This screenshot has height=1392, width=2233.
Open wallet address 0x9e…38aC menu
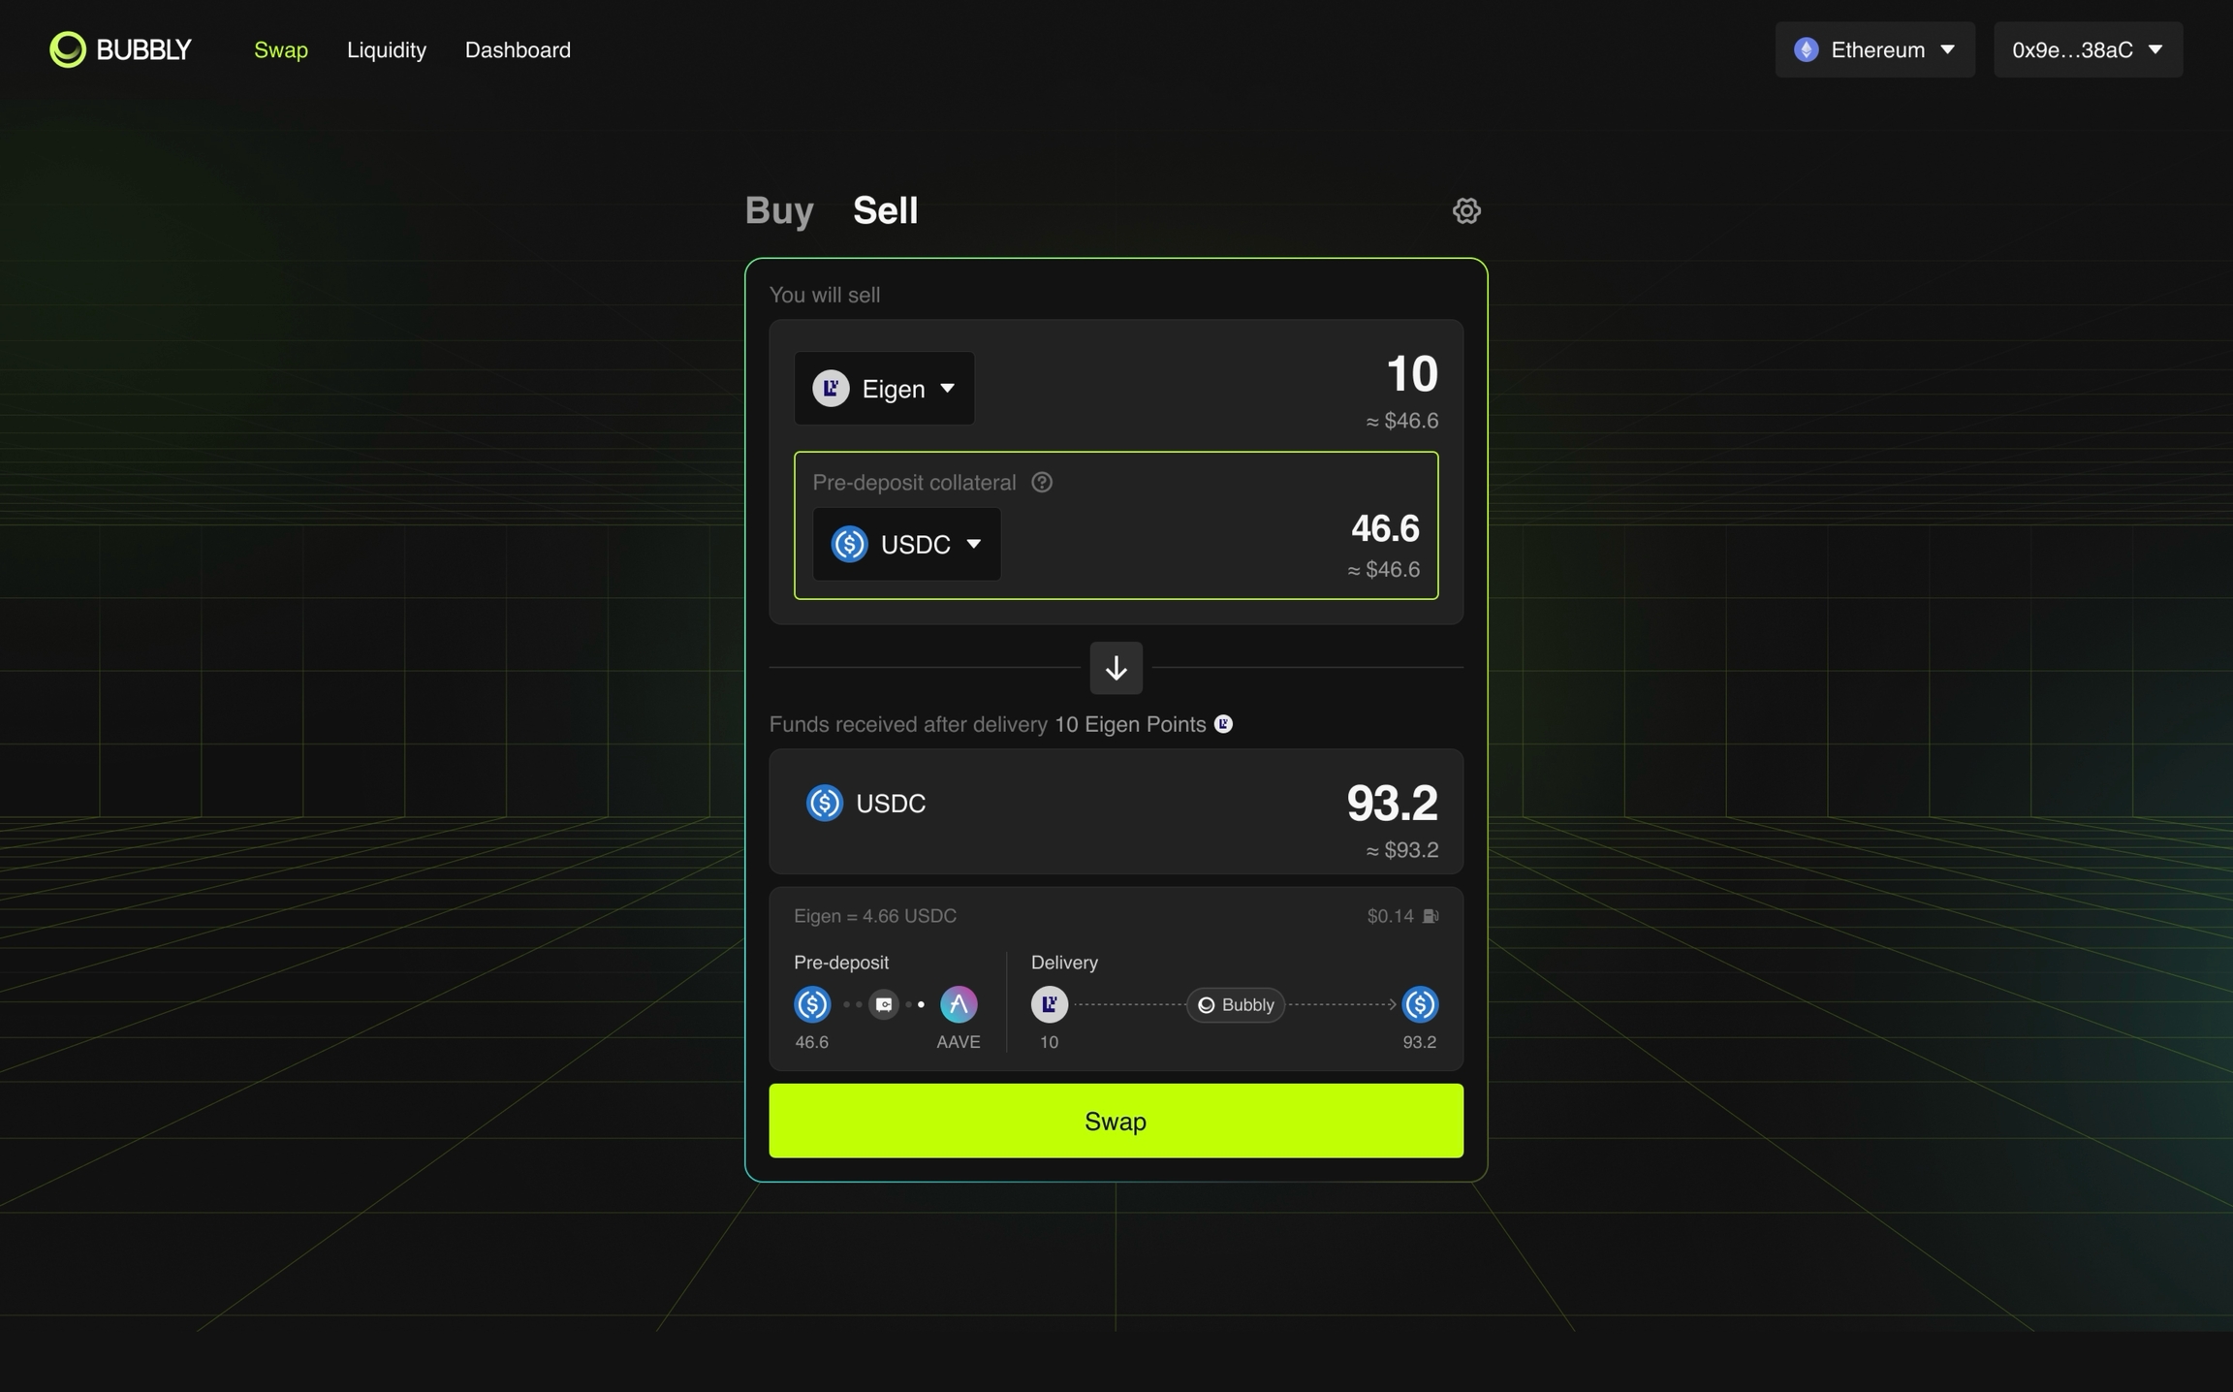click(2088, 49)
